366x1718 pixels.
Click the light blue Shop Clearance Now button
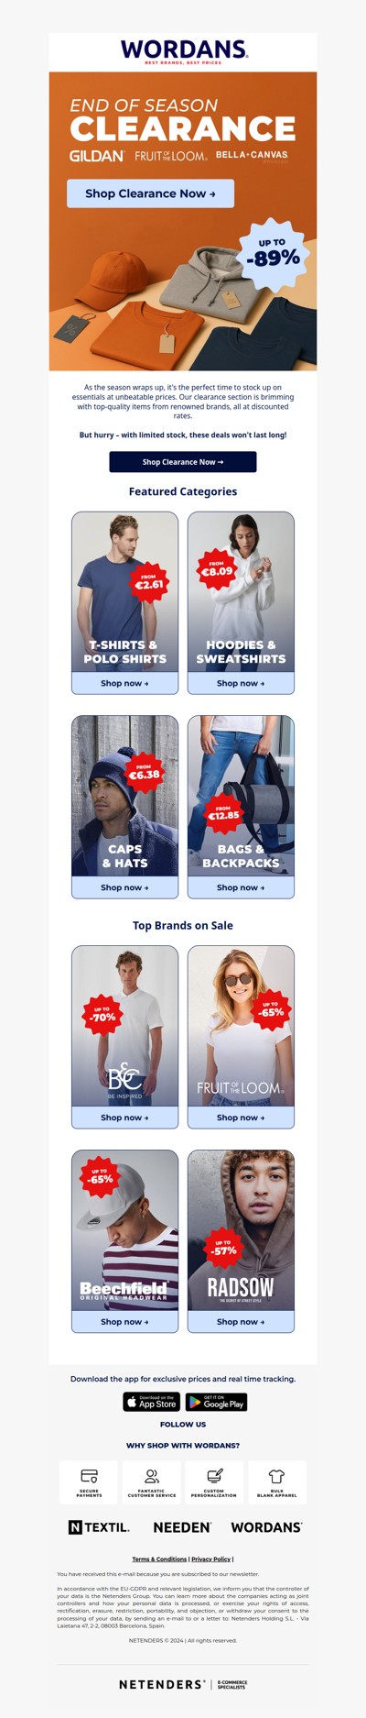[x=150, y=193]
